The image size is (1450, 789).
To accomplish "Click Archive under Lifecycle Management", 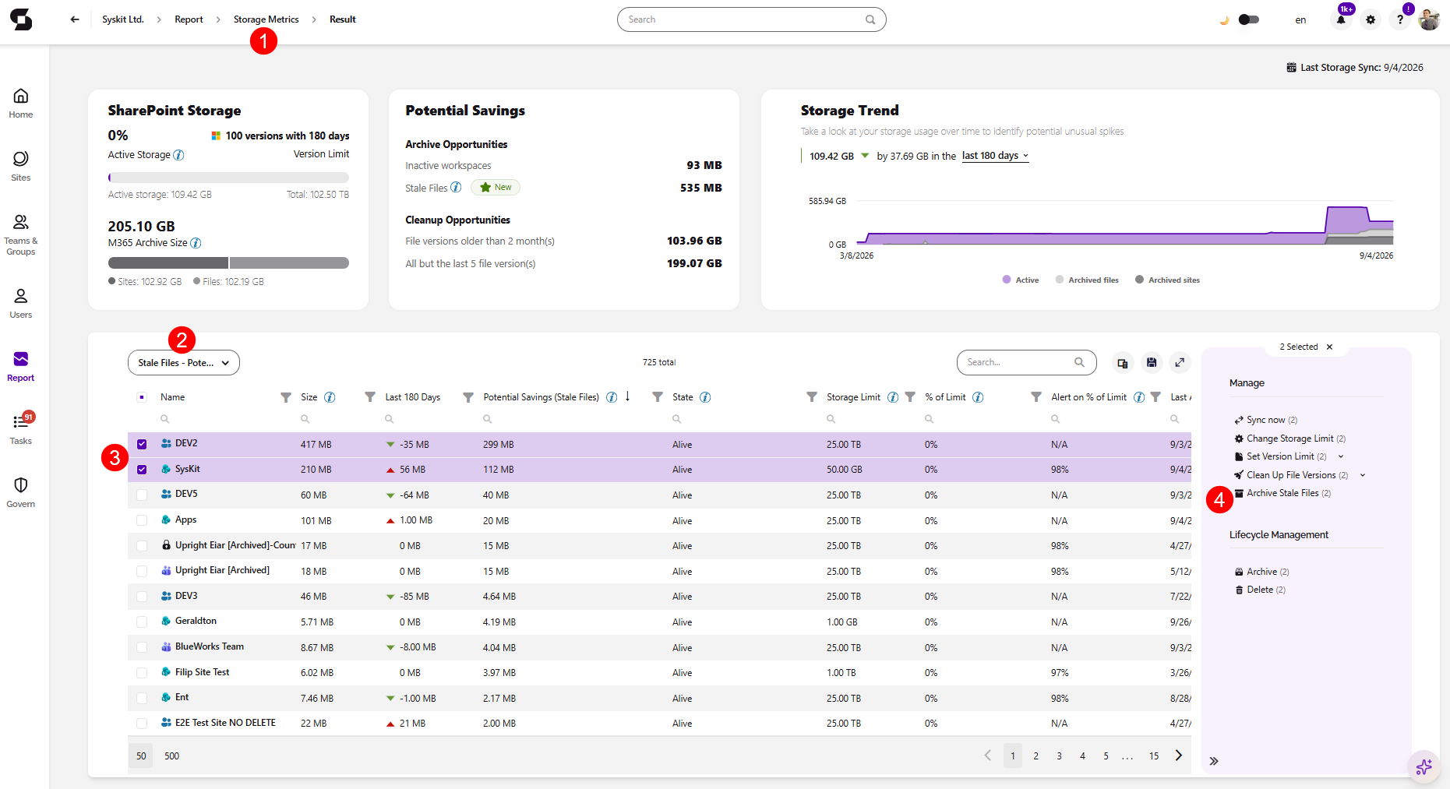I will [x=1262, y=572].
